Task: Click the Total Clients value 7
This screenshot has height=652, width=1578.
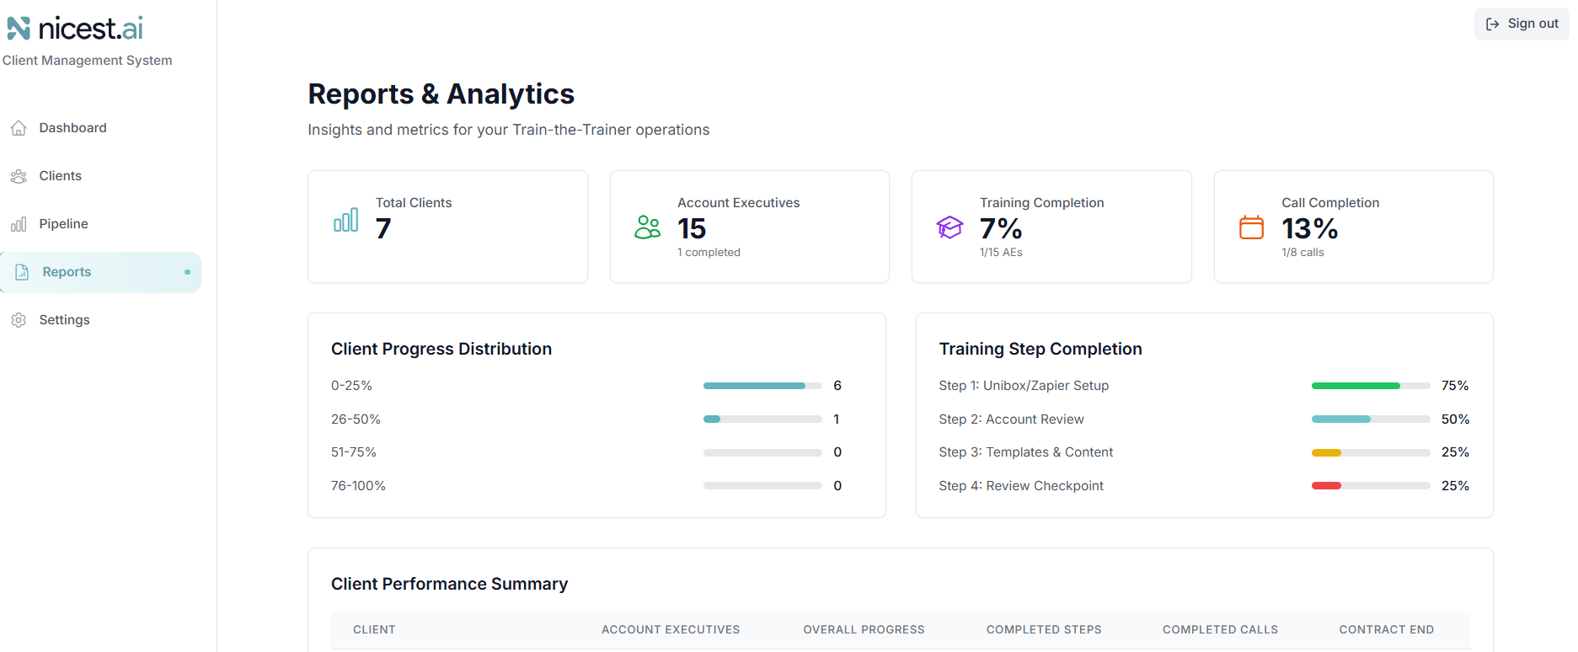Action: click(x=383, y=228)
